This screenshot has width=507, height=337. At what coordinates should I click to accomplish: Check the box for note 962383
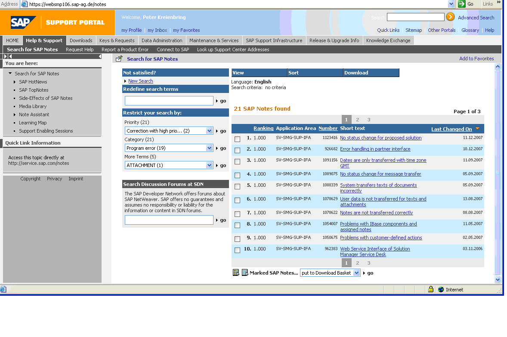coord(237,250)
